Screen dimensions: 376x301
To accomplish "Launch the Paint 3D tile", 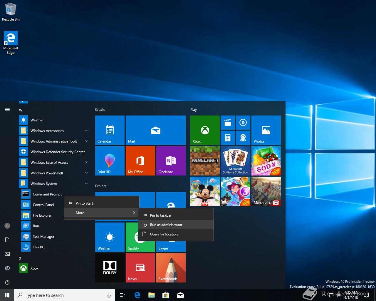I will pos(110,161).
